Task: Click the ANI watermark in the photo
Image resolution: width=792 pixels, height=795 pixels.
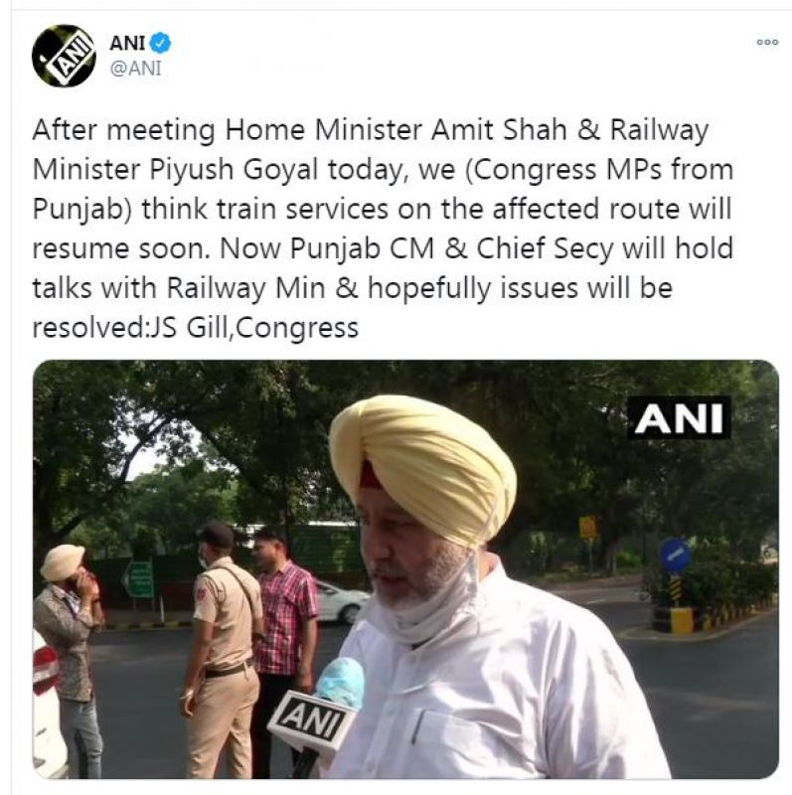Action: (679, 418)
